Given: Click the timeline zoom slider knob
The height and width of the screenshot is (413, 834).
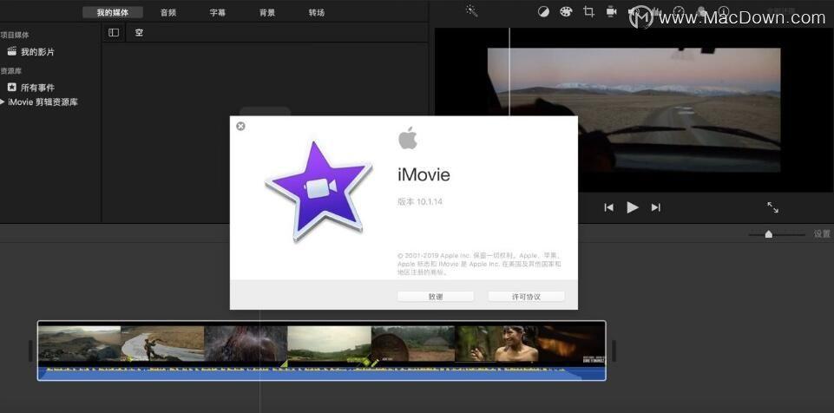Looking at the screenshot, I should [x=769, y=234].
